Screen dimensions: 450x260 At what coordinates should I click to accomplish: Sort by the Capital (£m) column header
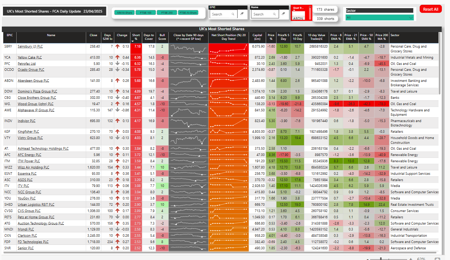258,37
